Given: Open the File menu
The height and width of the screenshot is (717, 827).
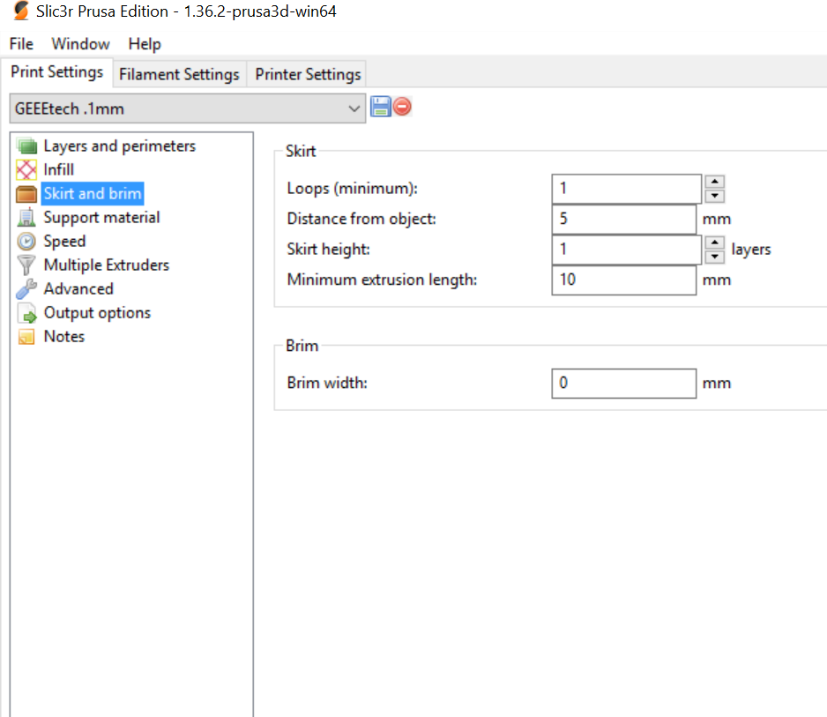Looking at the screenshot, I should coord(21,44).
